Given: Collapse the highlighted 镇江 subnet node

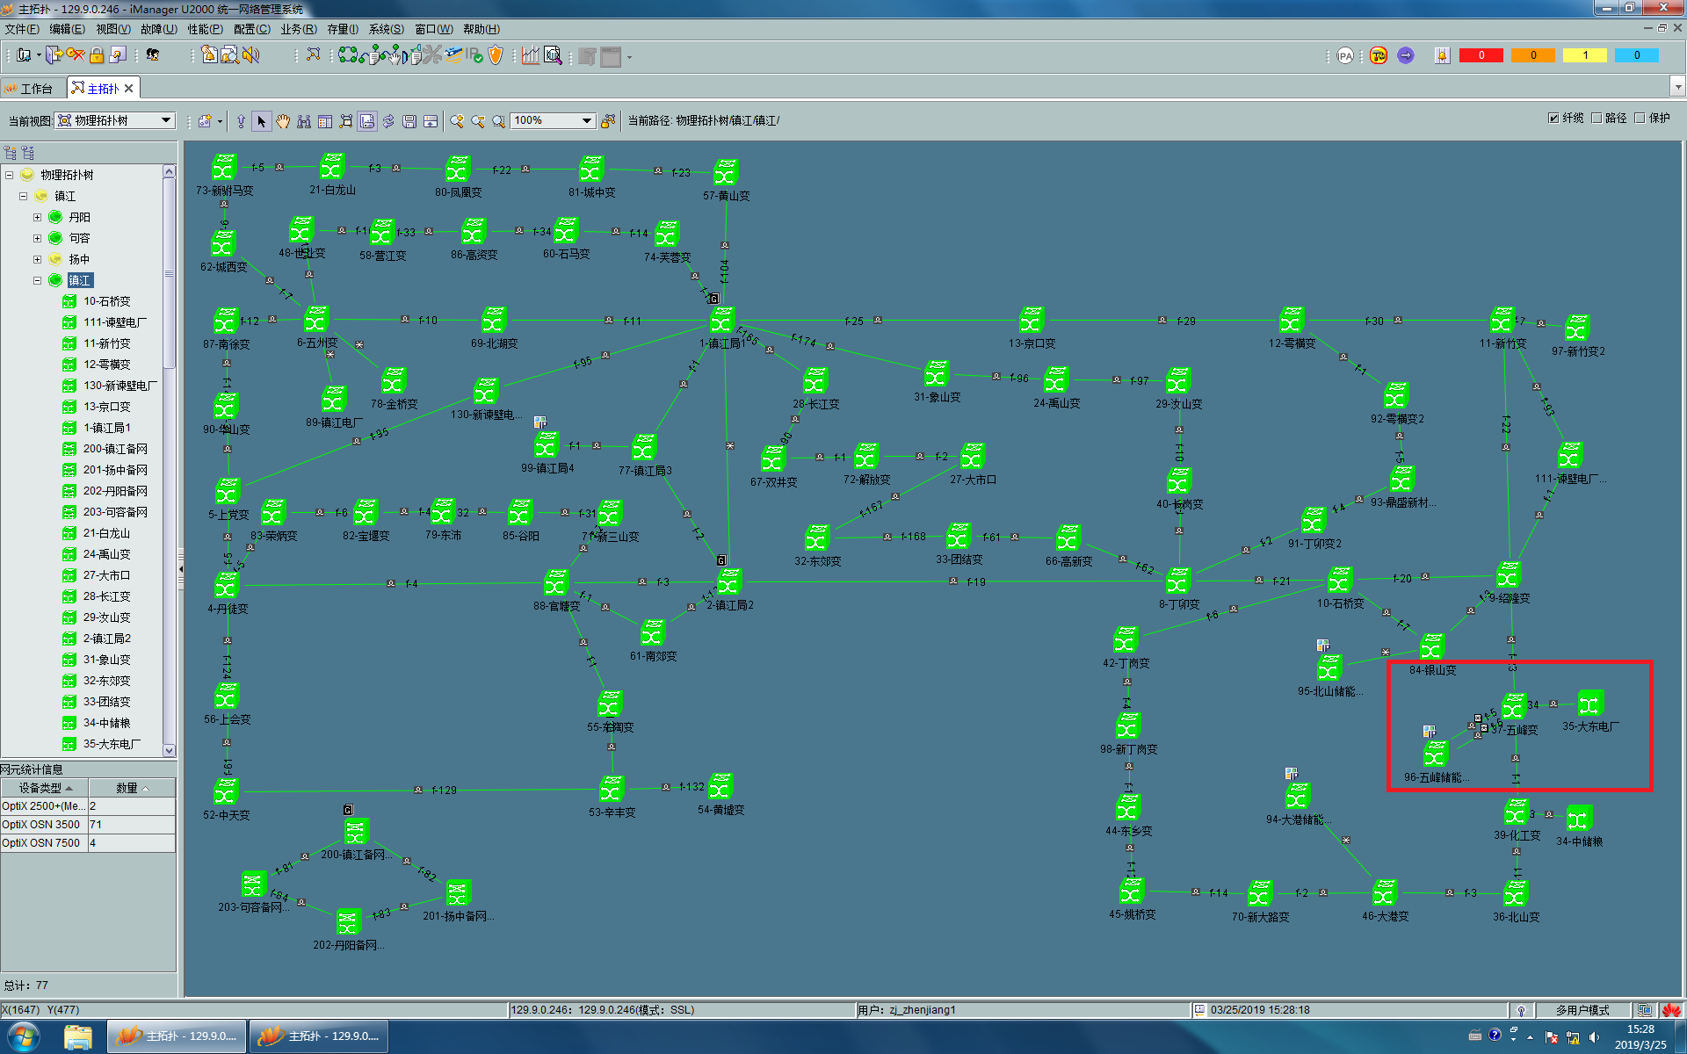Looking at the screenshot, I should point(37,280).
